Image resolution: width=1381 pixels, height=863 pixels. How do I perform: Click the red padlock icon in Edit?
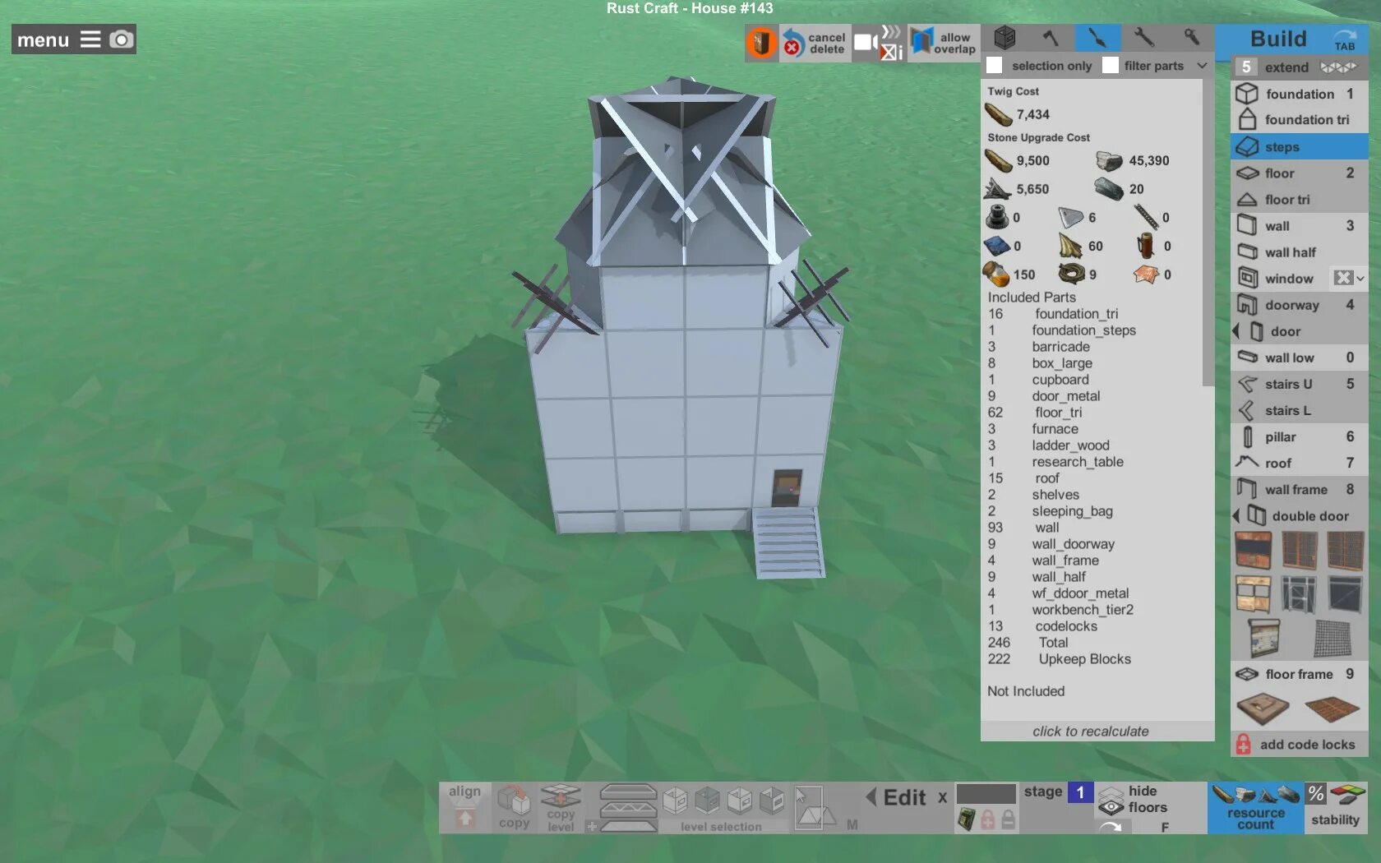coord(988,819)
